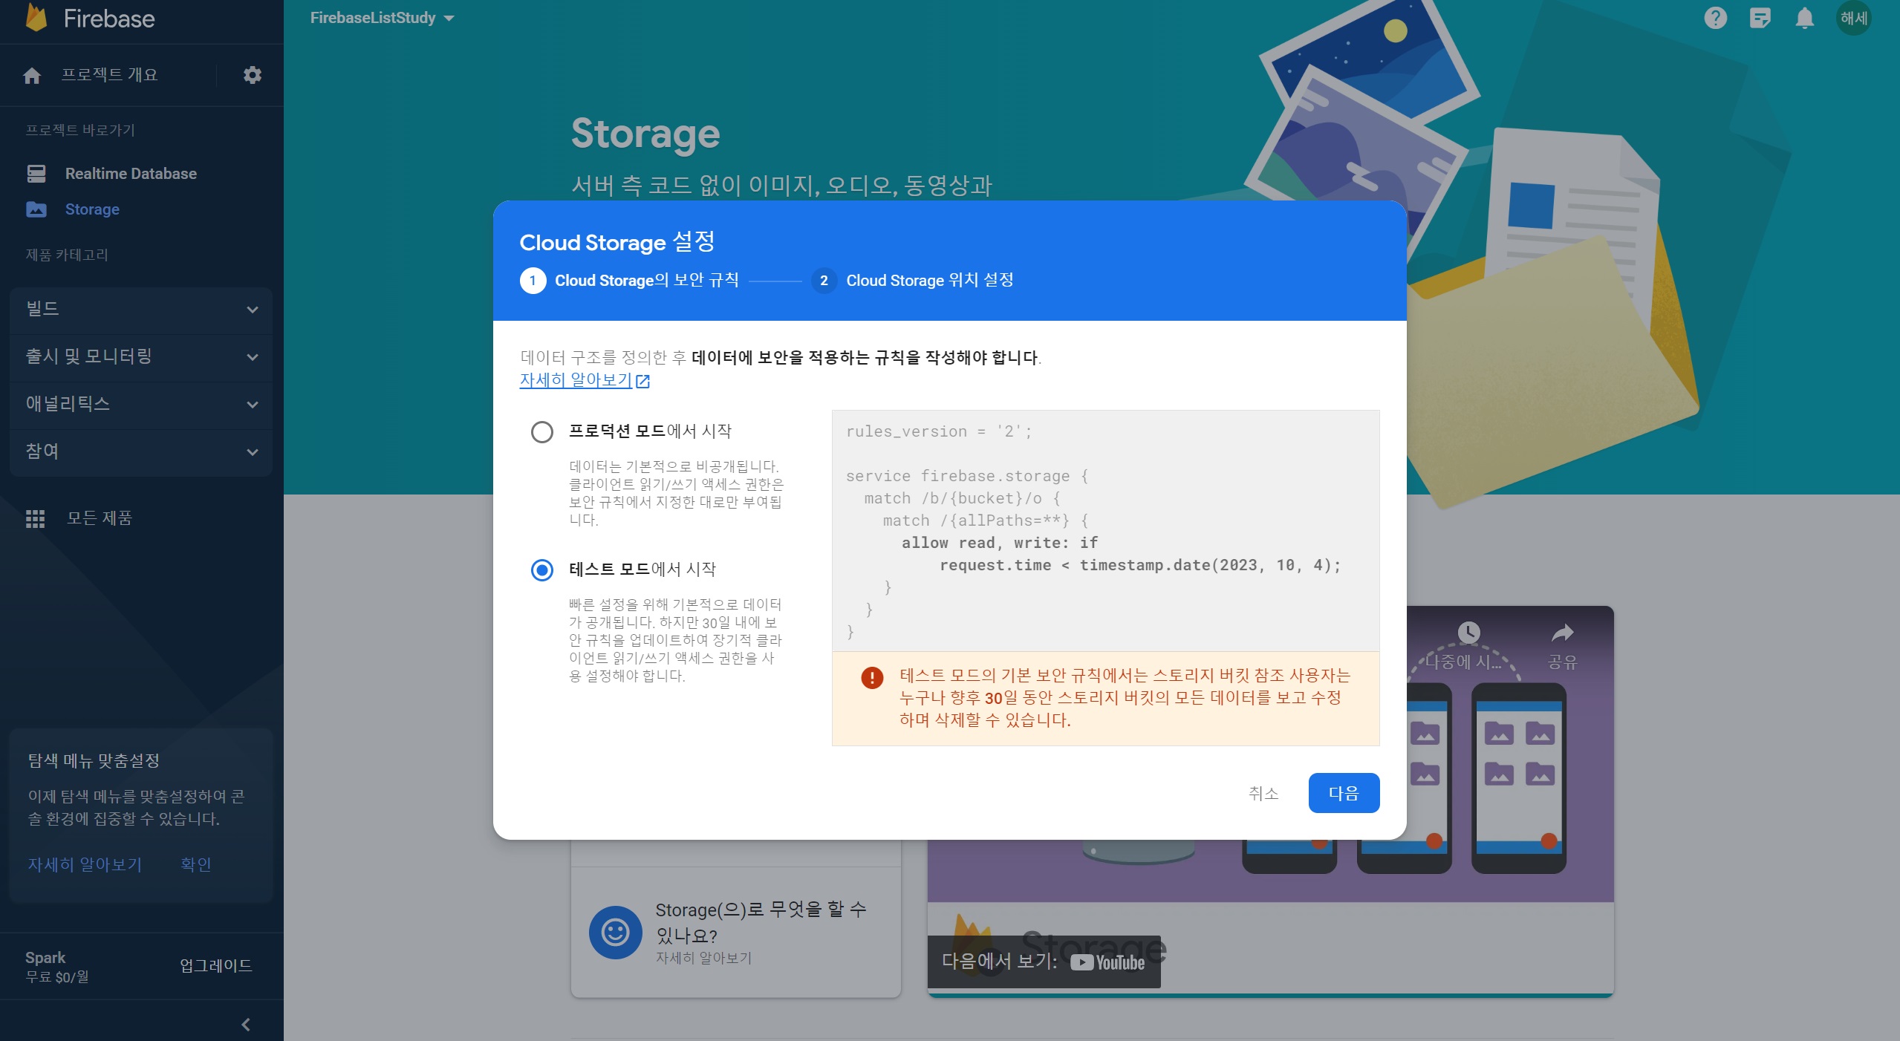This screenshot has height=1041, width=1900.
Task: Click the 프로젝트 개요 home icon
Action: (x=32, y=75)
